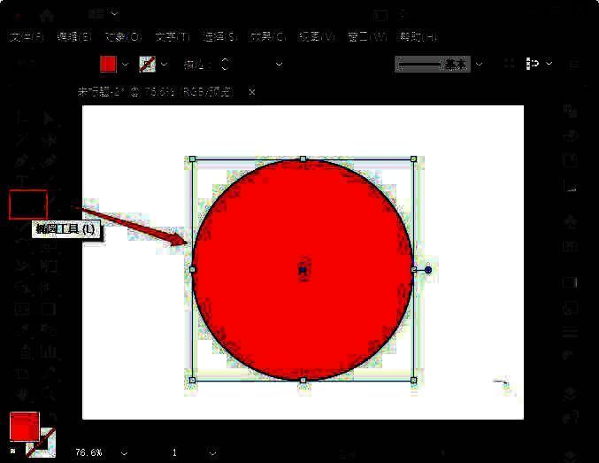Open the 文字(T) menu
This screenshot has width=599, height=463.
tap(173, 37)
